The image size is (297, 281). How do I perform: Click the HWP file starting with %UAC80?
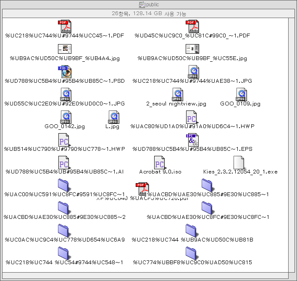point(192,117)
